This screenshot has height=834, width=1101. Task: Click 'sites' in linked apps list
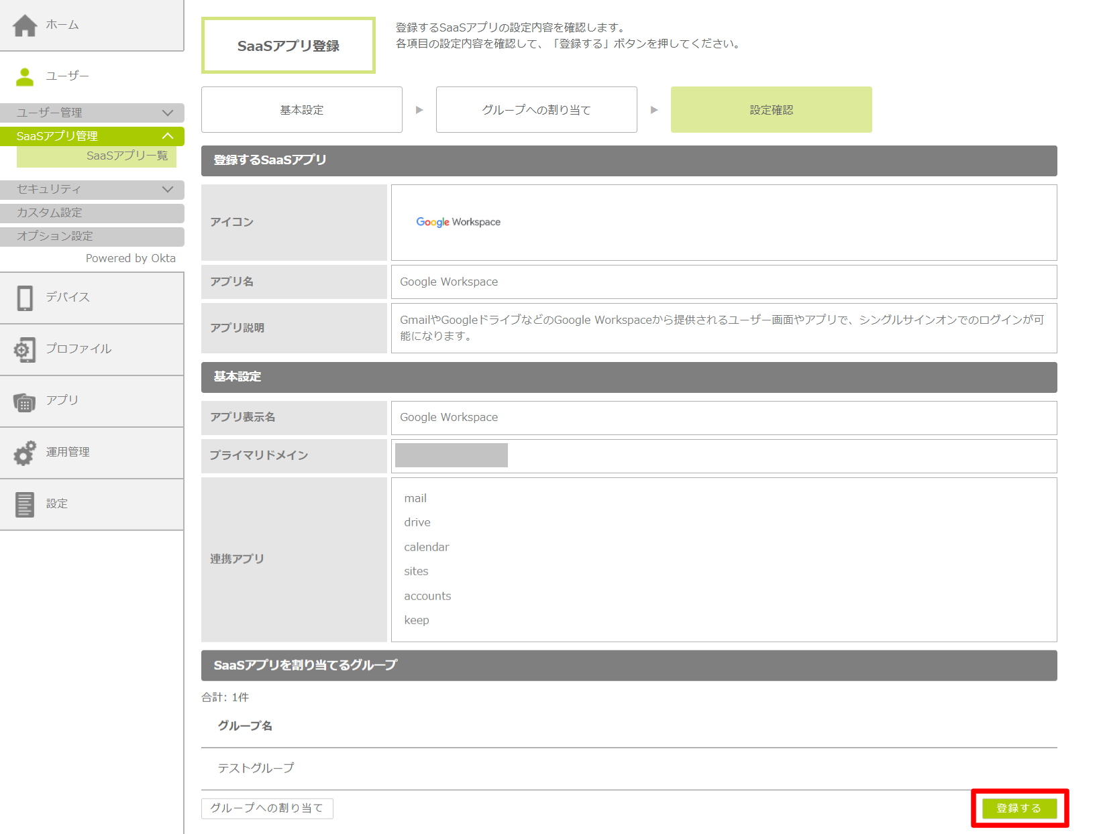[416, 571]
